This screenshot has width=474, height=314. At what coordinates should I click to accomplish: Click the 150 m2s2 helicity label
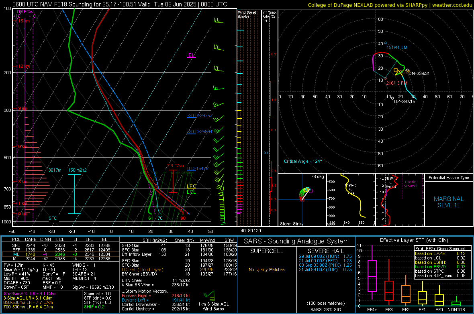[77, 170]
